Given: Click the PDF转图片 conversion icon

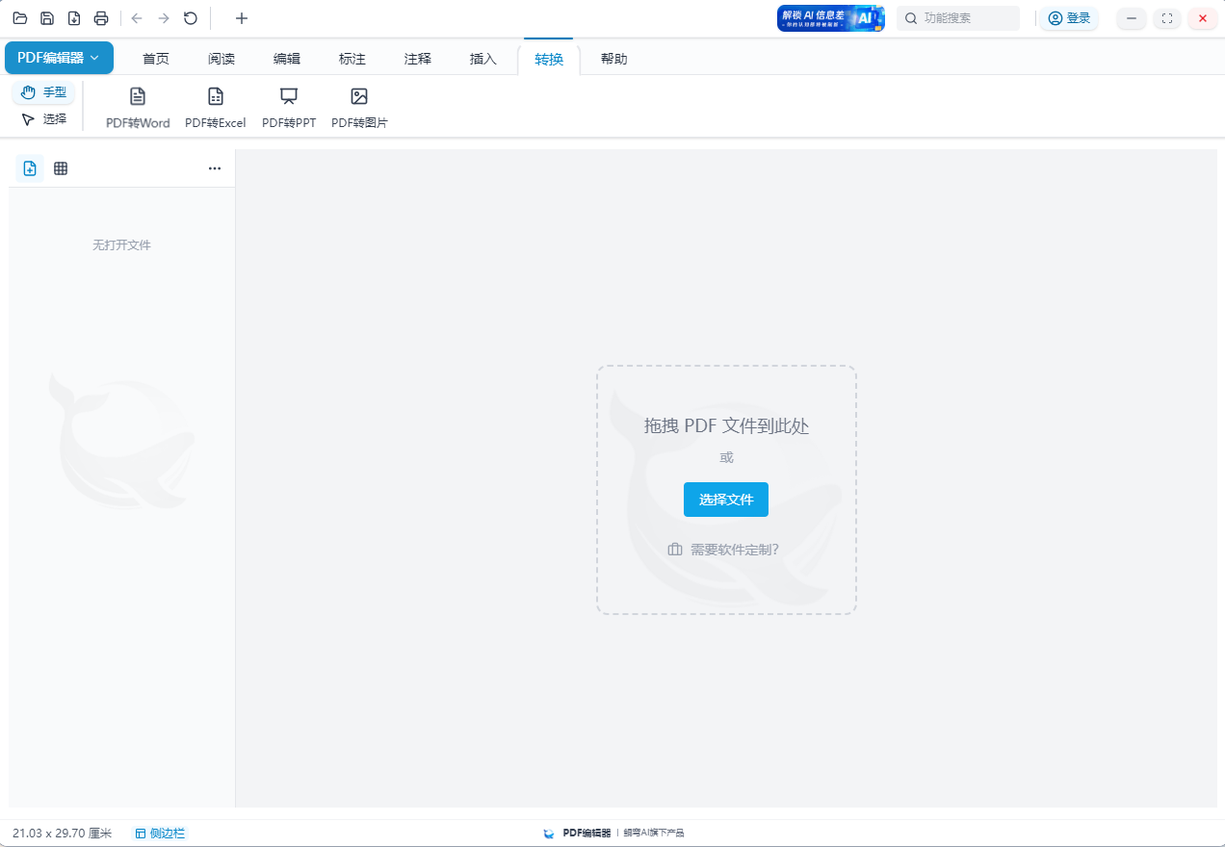Looking at the screenshot, I should (359, 97).
